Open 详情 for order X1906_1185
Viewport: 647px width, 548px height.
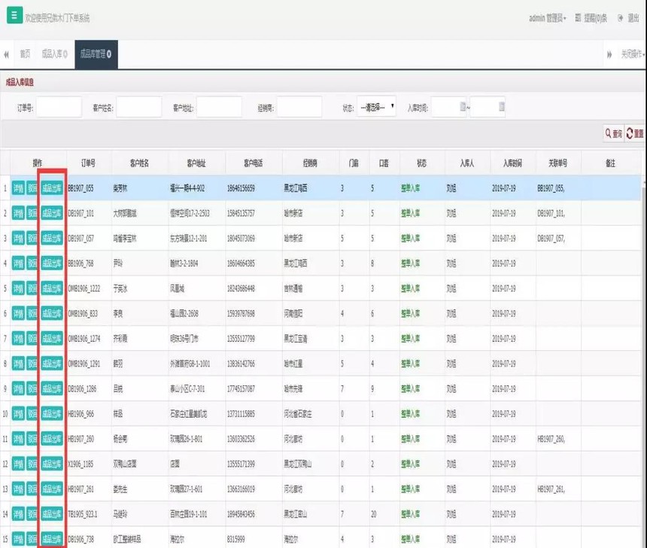pos(18,464)
